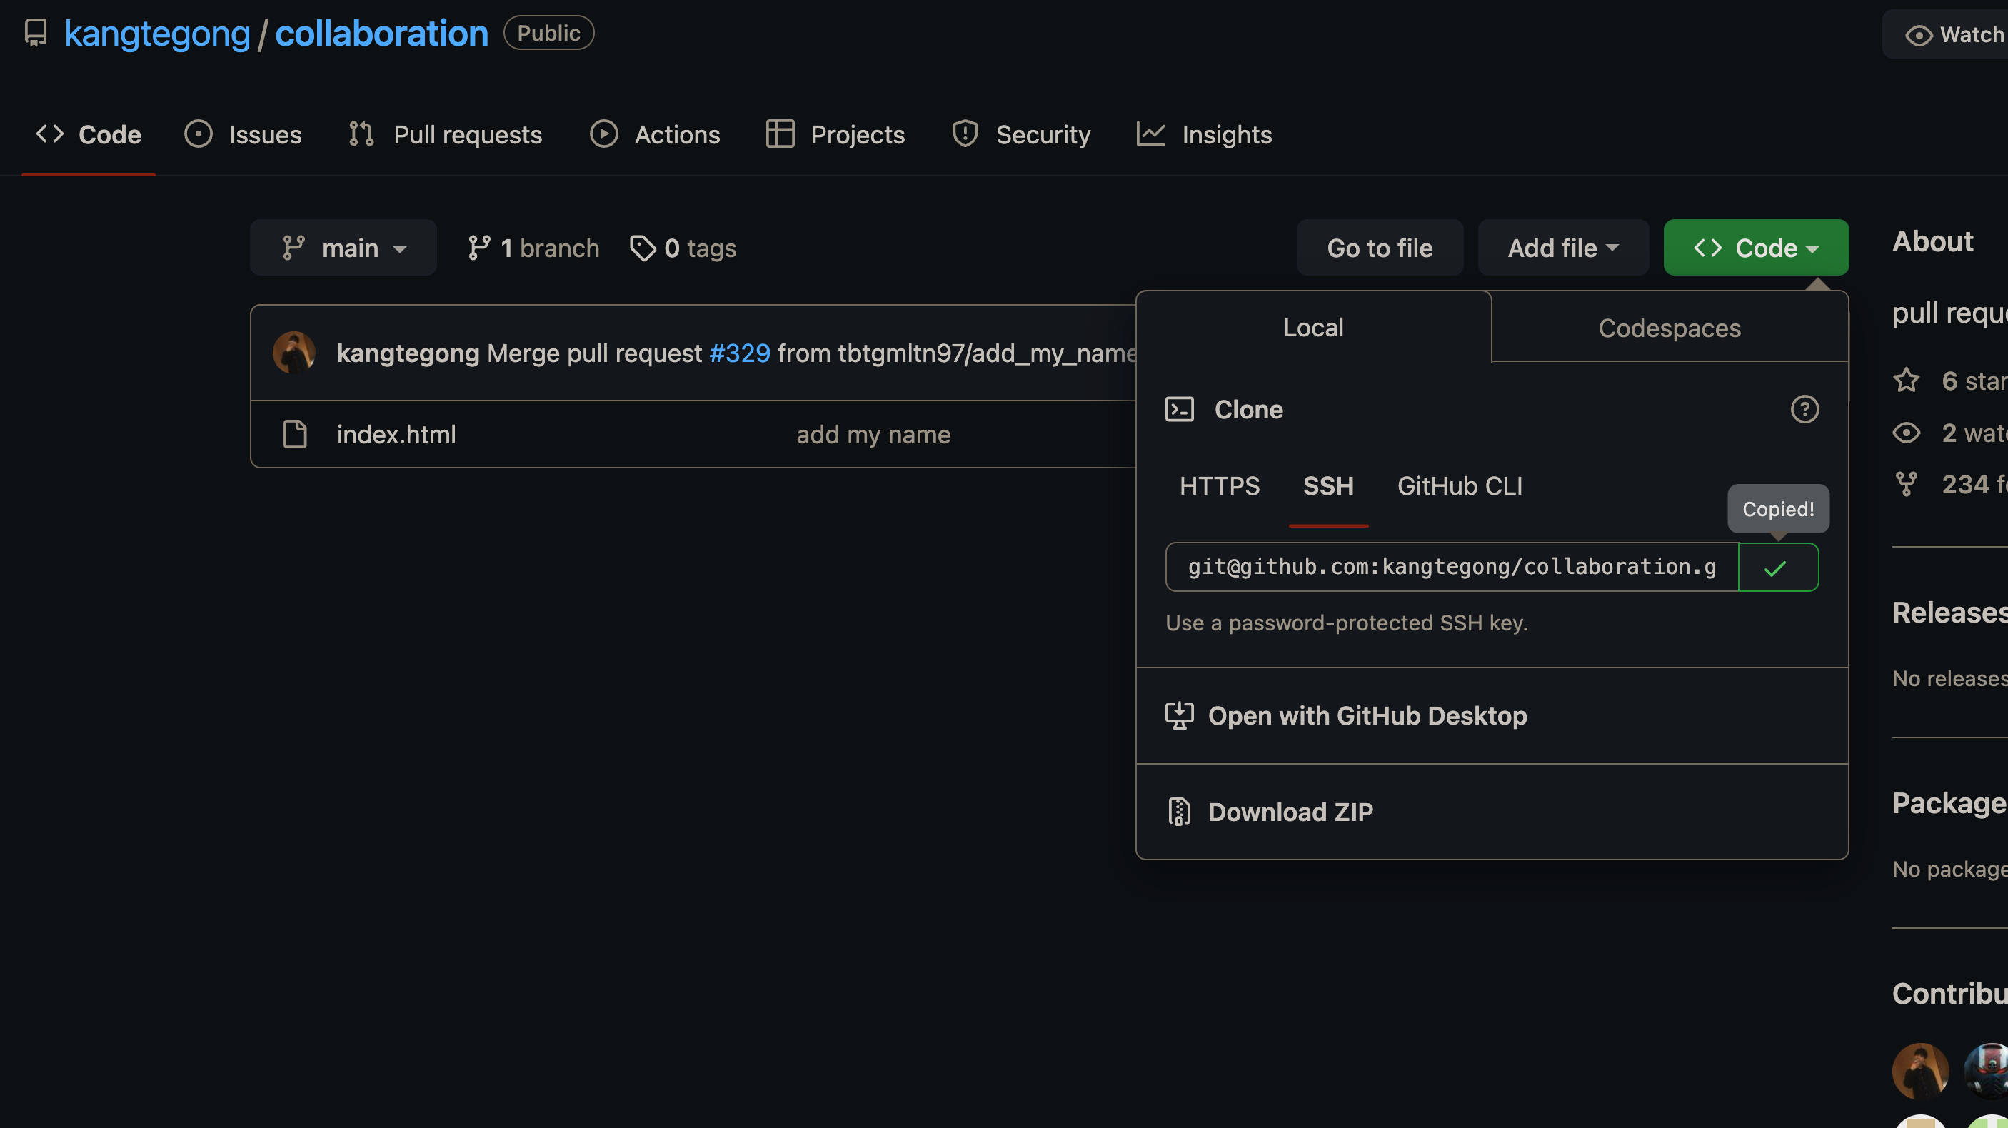The image size is (2008, 1128).
Task: Click the index.html file icon
Action: (x=295, y=434)
